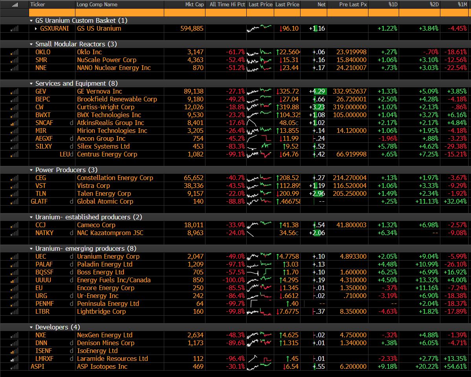Click Brookfield Renewable %1D value +2.50%
This screenshot has height=377, width=471.
(387, 99)
